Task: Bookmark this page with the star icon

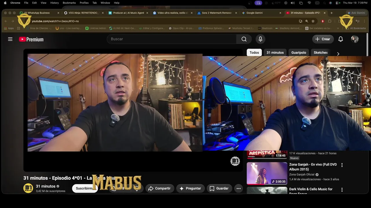Action: point(313,21)
